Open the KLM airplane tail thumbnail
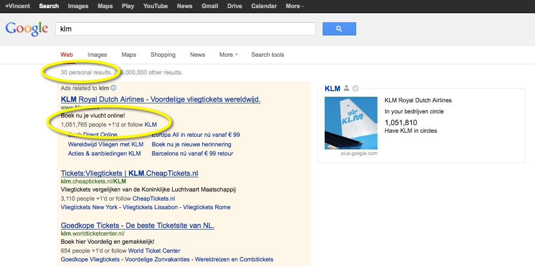The width and height of the screenshot is (535, 269). (351, 123)
